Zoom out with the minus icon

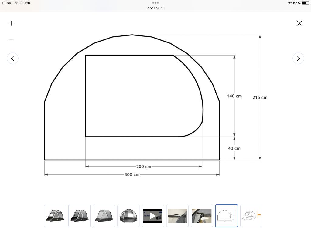[12, 39]
